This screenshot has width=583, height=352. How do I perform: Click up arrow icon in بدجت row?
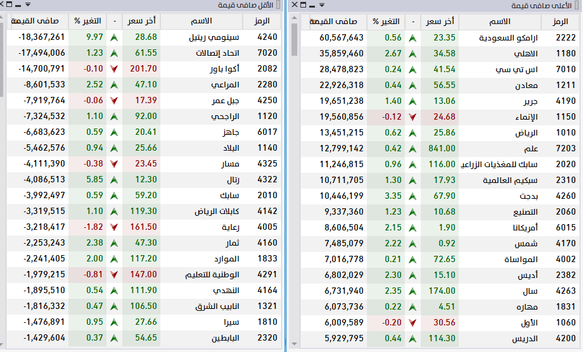pyautogui.click(x=413, y=196)
